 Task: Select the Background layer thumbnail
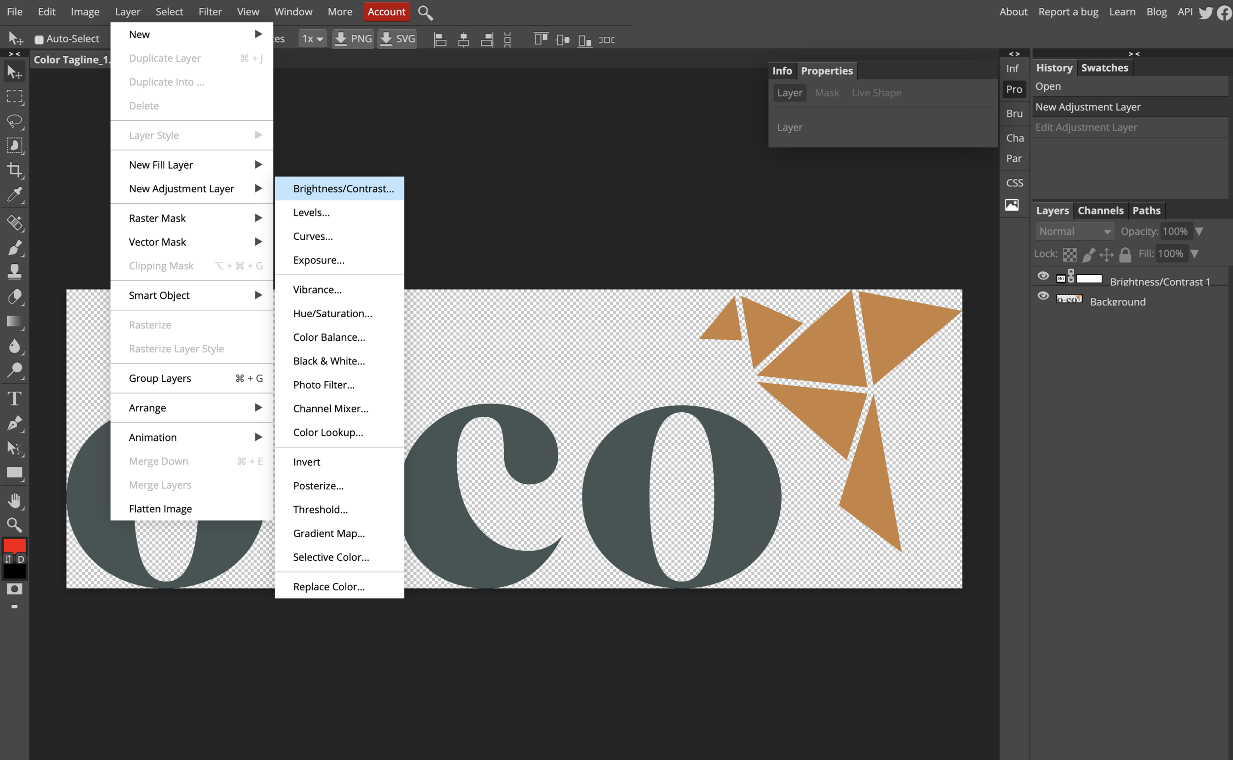[x=1069, y=298]
